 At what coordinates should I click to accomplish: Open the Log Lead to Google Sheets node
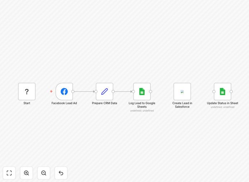click(x=142, y=92)
